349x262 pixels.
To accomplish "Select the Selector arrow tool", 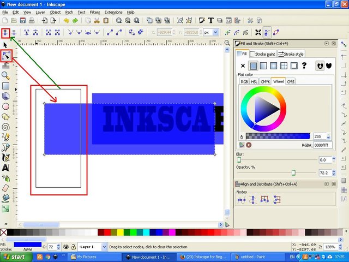I will pyautogui.click(x=5, y=45).
